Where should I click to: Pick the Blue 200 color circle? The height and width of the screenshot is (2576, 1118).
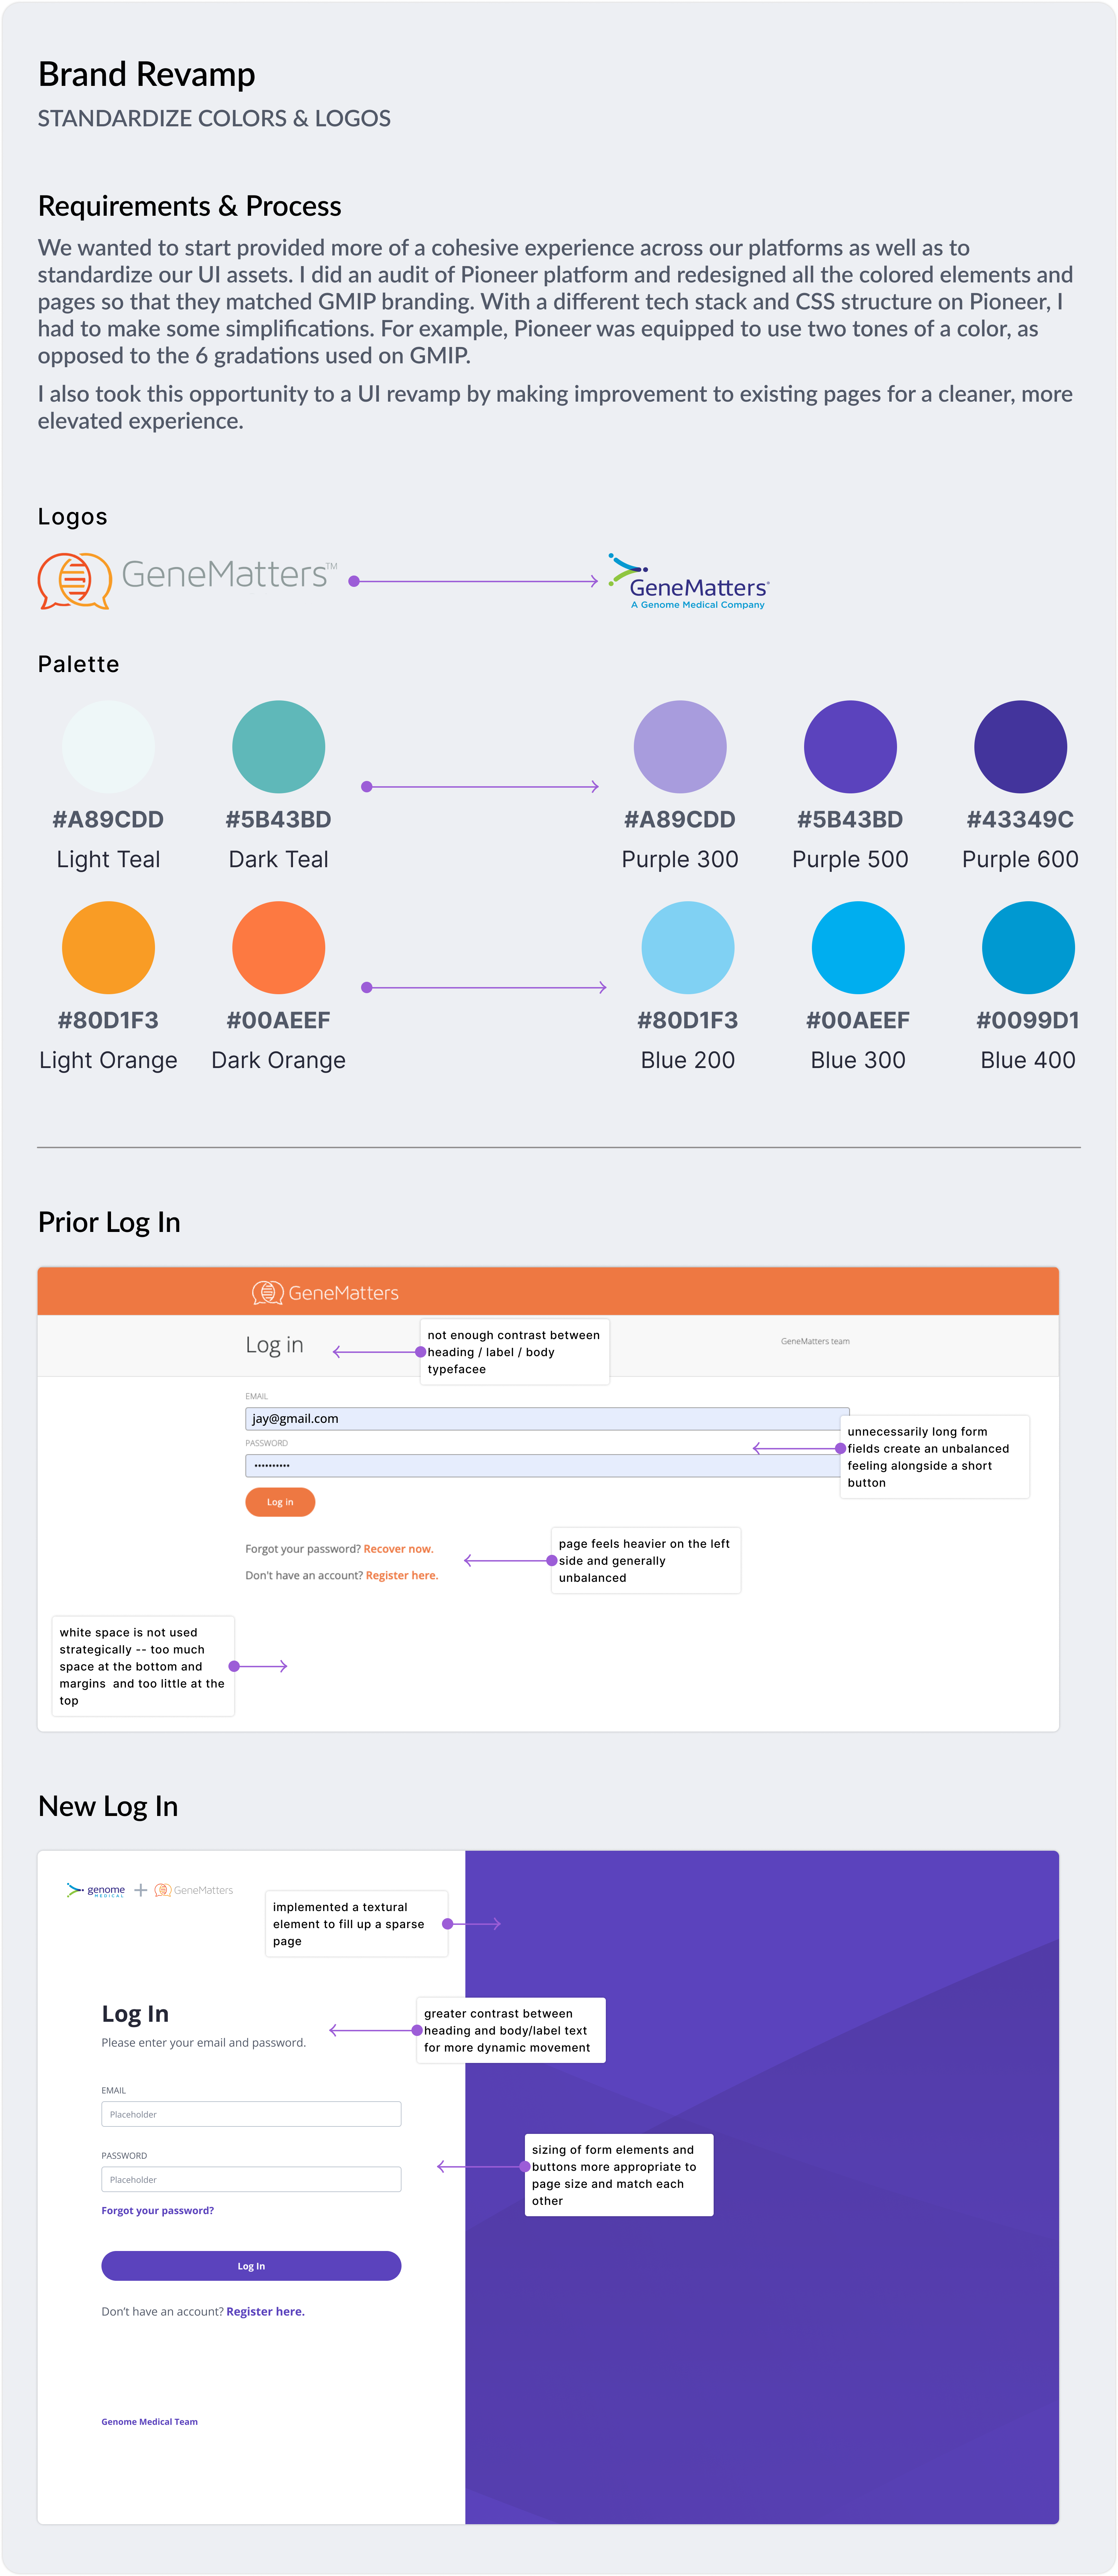[x=688, y=948]
